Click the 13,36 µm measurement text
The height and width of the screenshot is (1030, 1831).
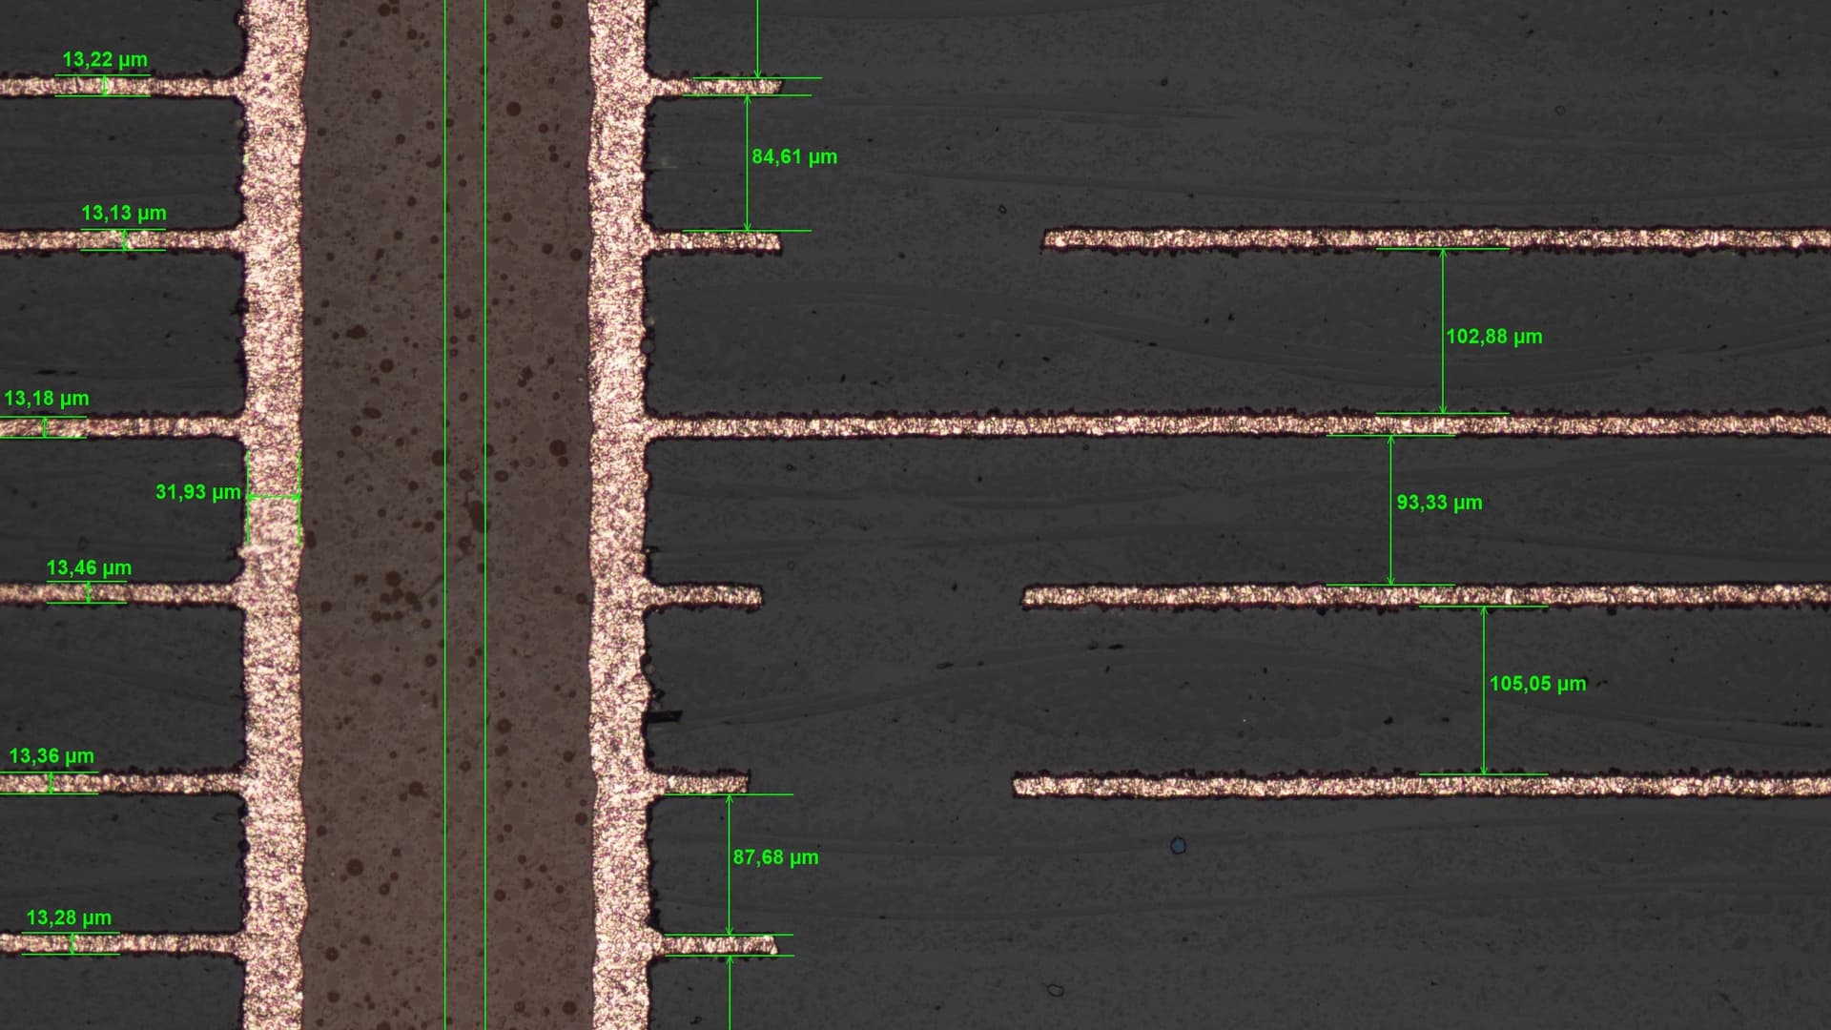point(51,757)
